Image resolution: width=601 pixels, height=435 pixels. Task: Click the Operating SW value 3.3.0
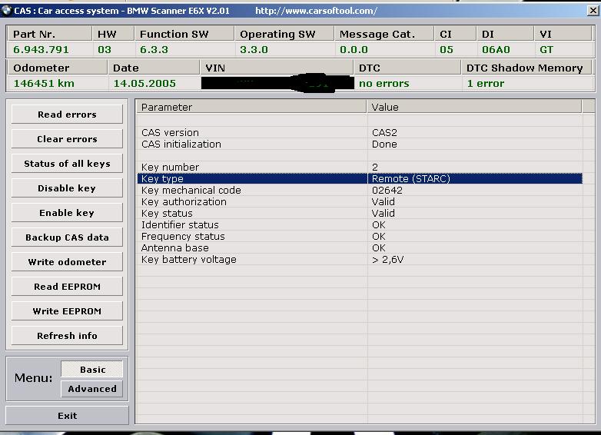[254, 49]
